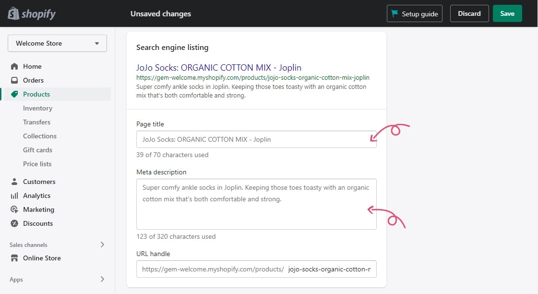Click the URL handle label
This screenshot has height=294, width=538.
(x=153, y=254)
